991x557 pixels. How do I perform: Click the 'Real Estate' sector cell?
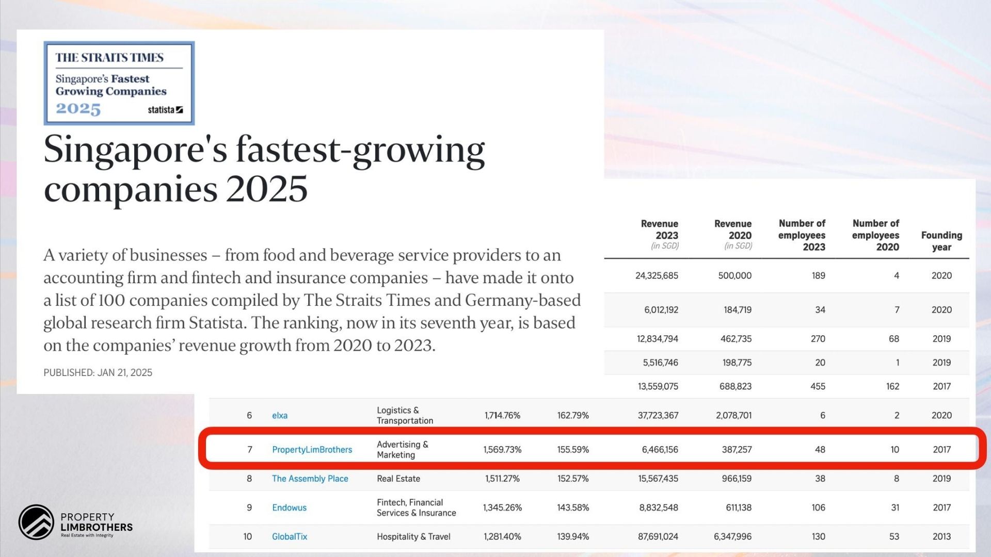tap(398, 479)
